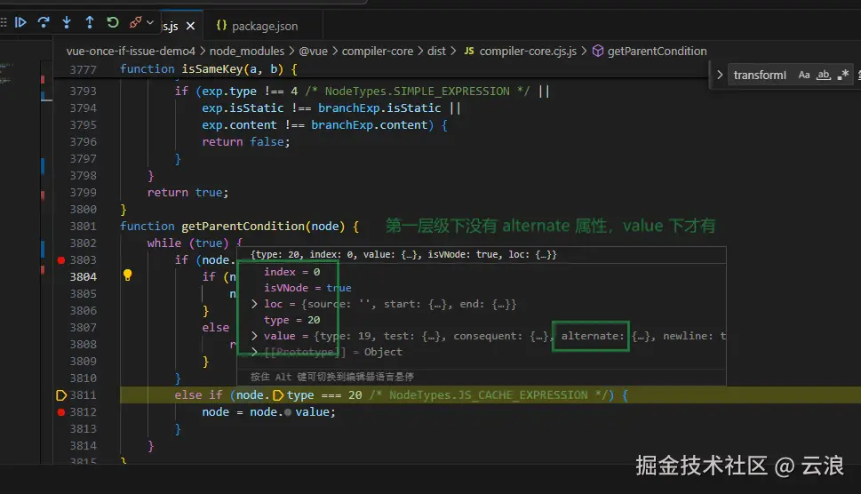The width and height of the screenshot is (861, 494).
Task: Open node_modules breadcrumb segment
Action: pos(247,51)
